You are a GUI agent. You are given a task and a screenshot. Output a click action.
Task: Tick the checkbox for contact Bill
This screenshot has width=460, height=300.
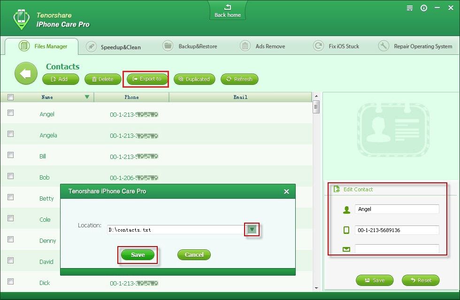[x=10, y=155]
